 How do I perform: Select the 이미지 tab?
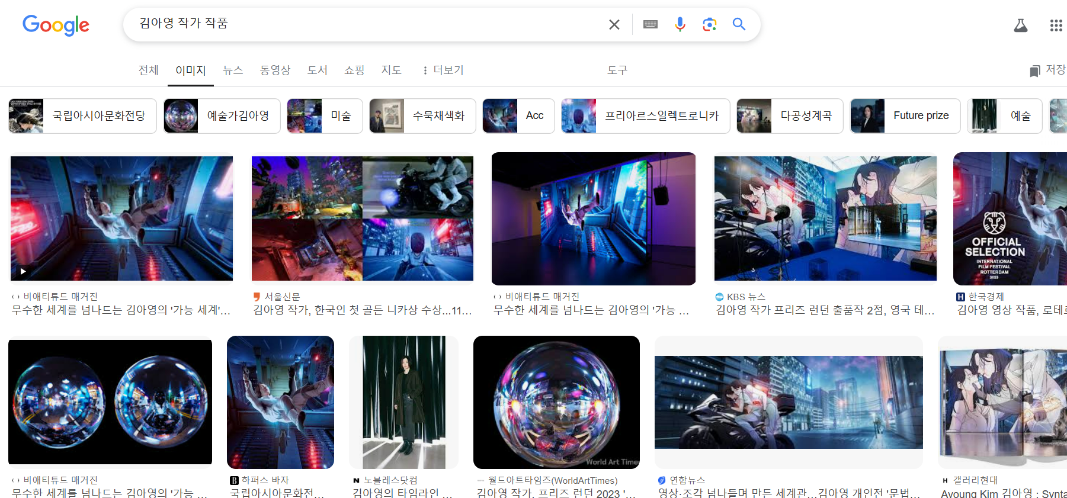coord(190,70)
